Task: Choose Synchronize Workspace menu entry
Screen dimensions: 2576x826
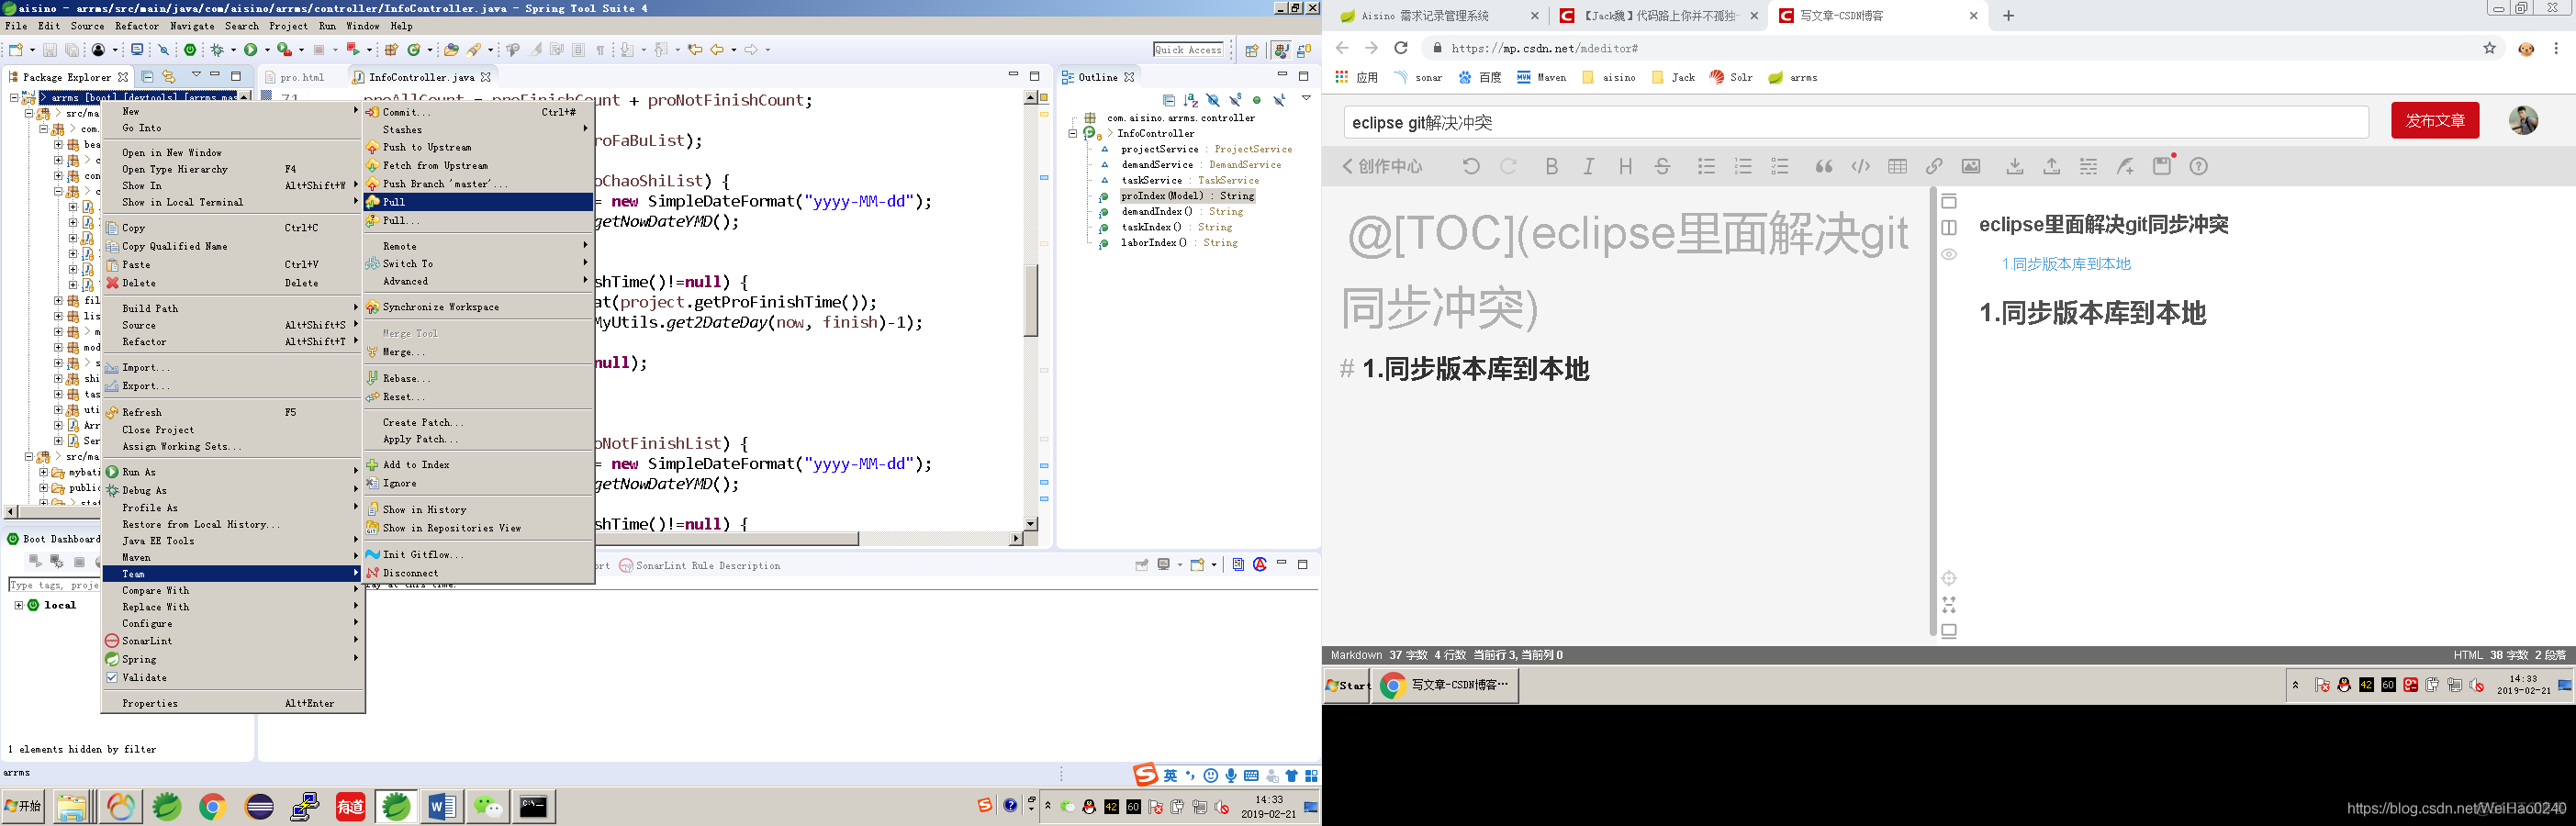Action: (478, 307)
